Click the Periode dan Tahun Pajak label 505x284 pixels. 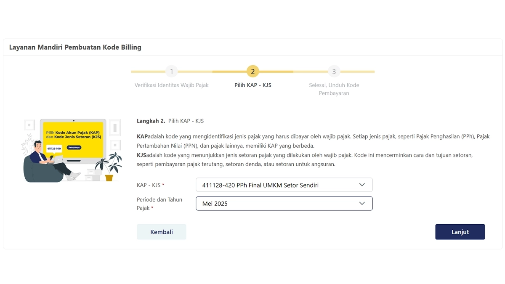[x=159, y=204]
